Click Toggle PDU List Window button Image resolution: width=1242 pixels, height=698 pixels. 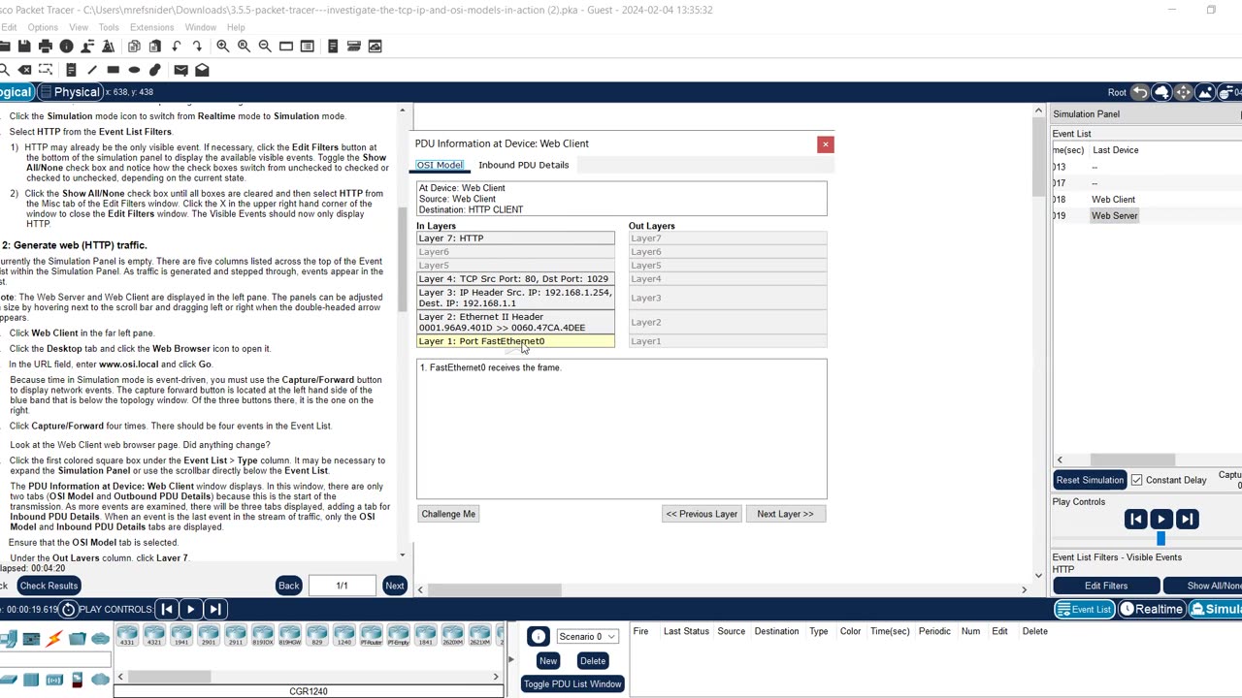point(572,684)
